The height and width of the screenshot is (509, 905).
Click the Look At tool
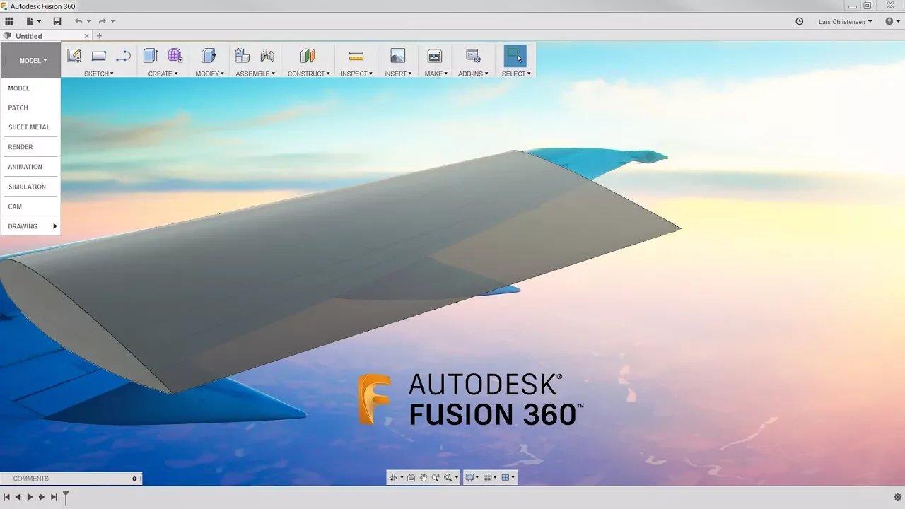tap(411, 478)
